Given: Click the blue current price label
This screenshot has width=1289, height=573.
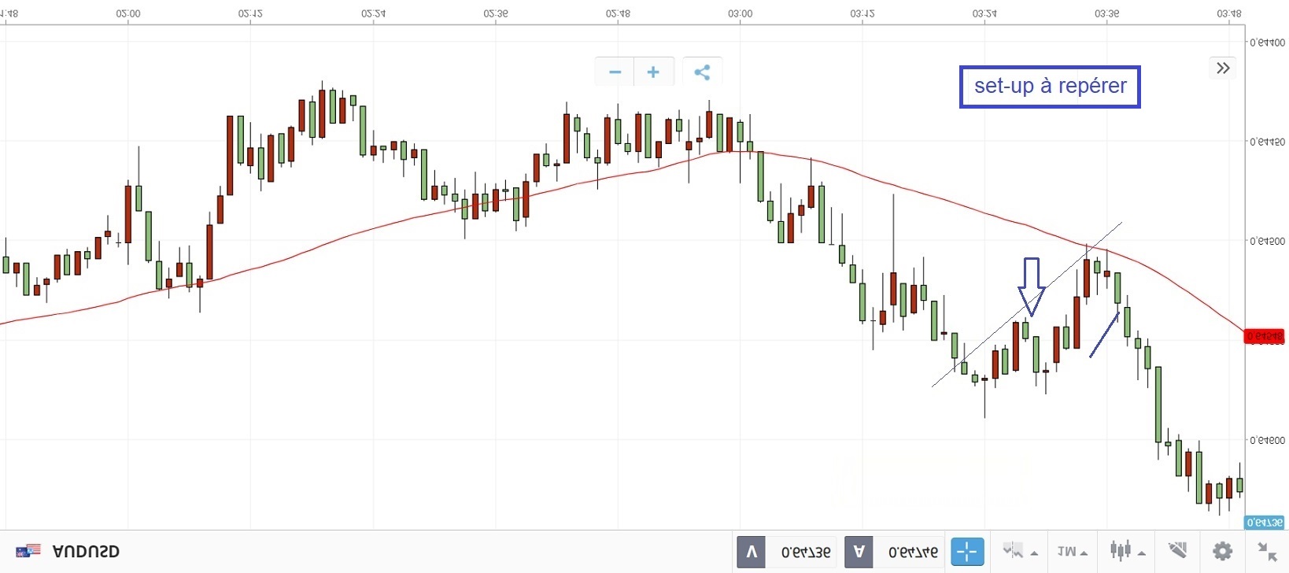Looking at the screenshot, I should pos(1264,523).
